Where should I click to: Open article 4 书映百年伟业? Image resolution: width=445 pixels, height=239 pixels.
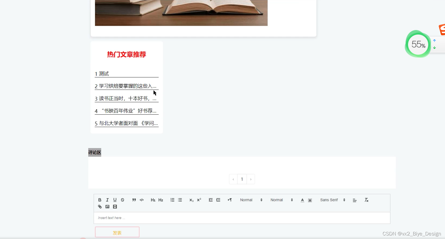pyautogui.click(x=127, y=111)
